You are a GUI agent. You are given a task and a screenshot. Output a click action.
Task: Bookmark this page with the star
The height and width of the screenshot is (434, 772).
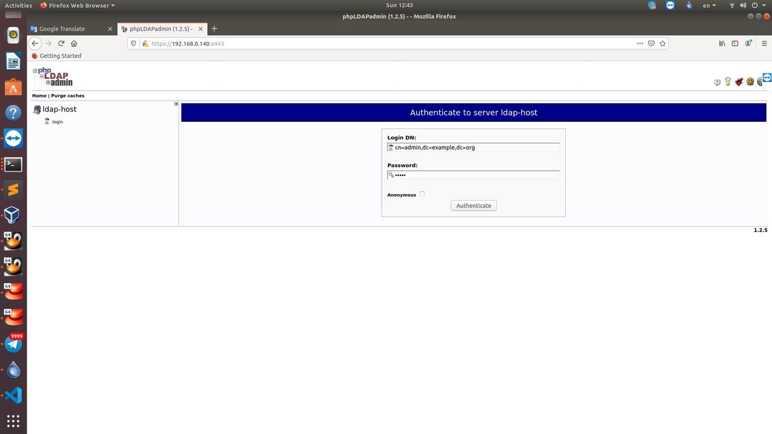(x=663, y=43)
